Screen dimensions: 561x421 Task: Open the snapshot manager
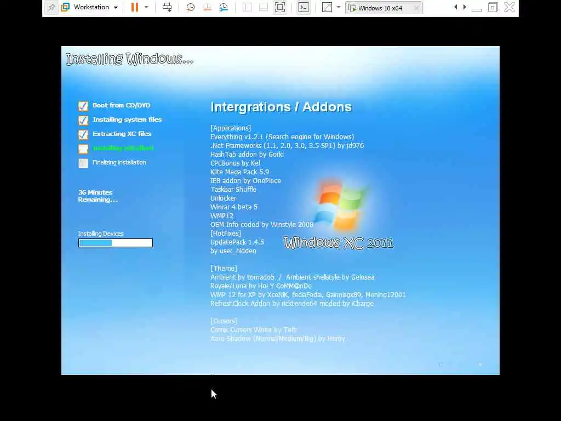224,7
